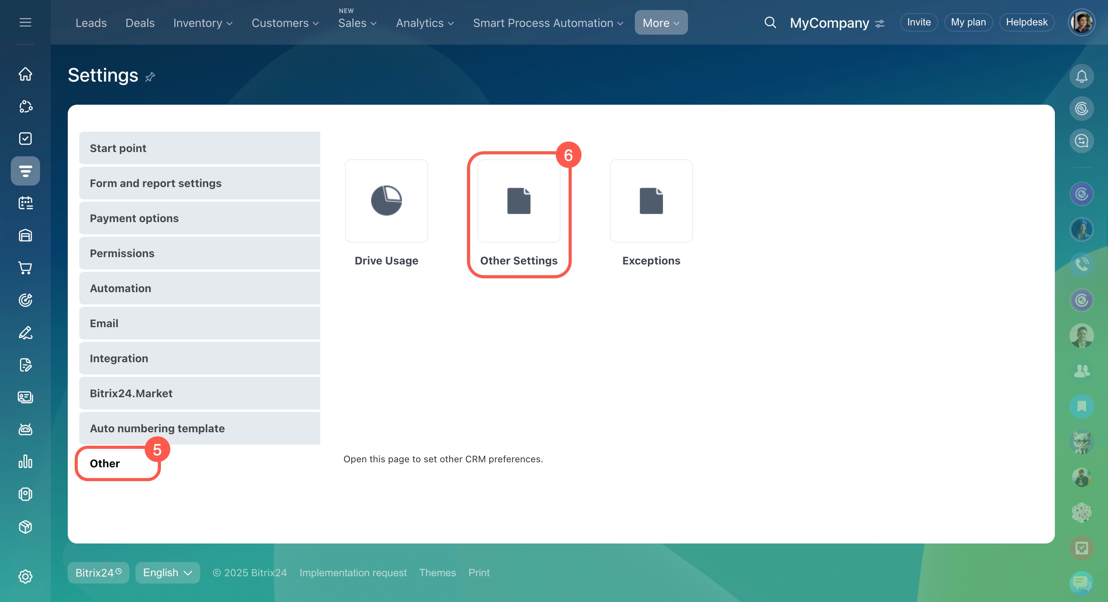Screen dimensions: 1108x602
Task: Click the search magnifier icon
Action: [x=770, y=22]
